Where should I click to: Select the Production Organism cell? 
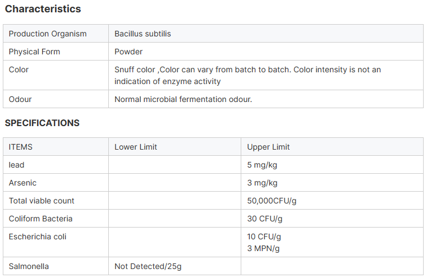pyautogui.click(x=48, y=34)
